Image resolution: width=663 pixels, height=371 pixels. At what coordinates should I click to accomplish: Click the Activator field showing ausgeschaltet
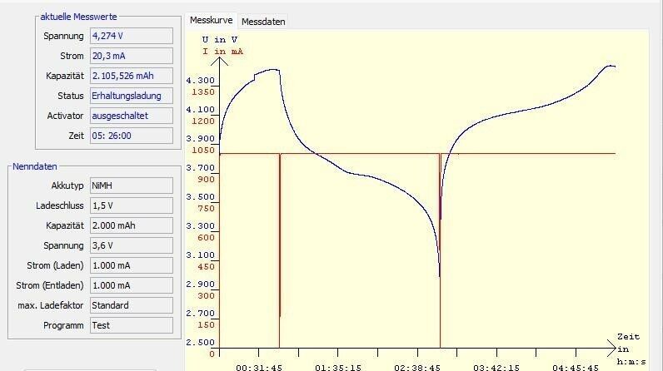pos(131,116)
